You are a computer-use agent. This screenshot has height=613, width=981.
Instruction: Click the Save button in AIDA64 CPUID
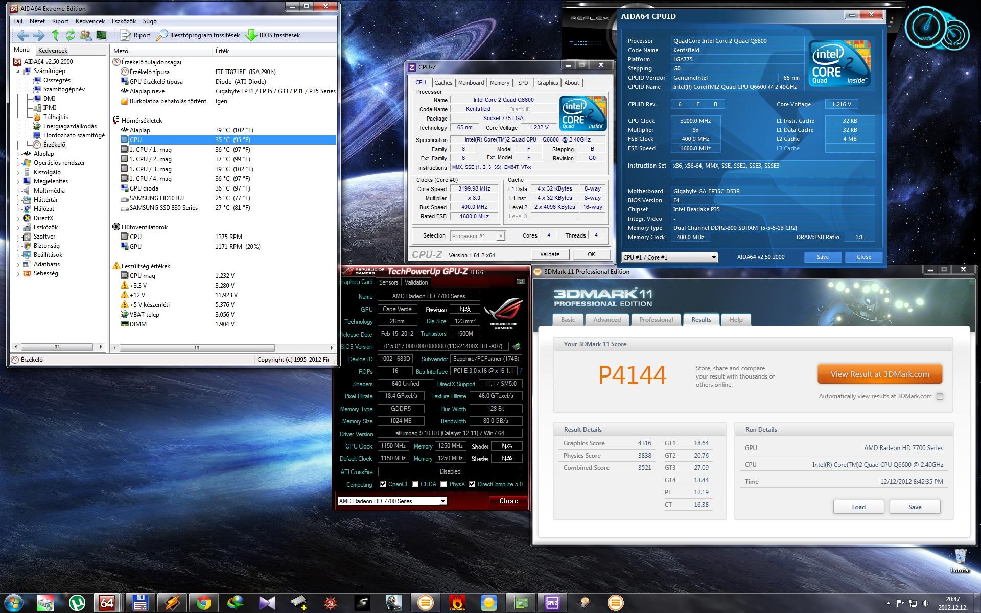(823, 257)
